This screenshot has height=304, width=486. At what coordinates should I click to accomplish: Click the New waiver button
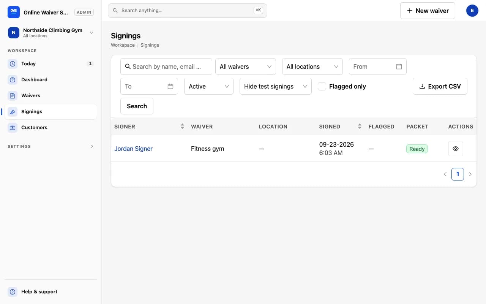coord(428,11)
